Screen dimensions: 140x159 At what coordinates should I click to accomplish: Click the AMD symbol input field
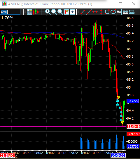[x=10, y=12]
